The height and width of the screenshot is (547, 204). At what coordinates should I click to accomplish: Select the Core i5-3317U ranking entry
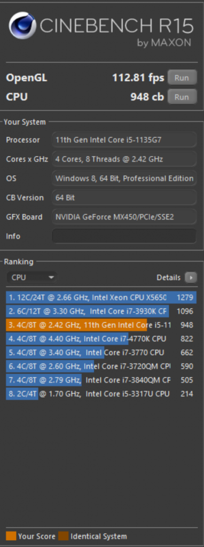tap(101, 394)
